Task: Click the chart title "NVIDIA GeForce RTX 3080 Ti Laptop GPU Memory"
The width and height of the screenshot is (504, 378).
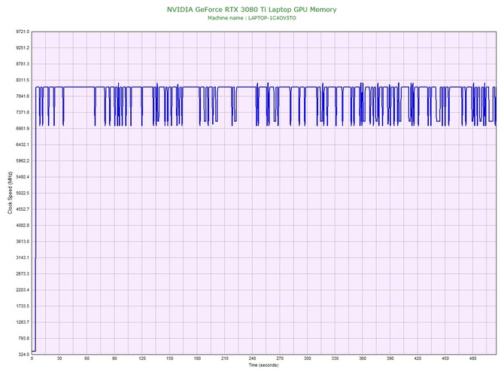Action: 251,10
